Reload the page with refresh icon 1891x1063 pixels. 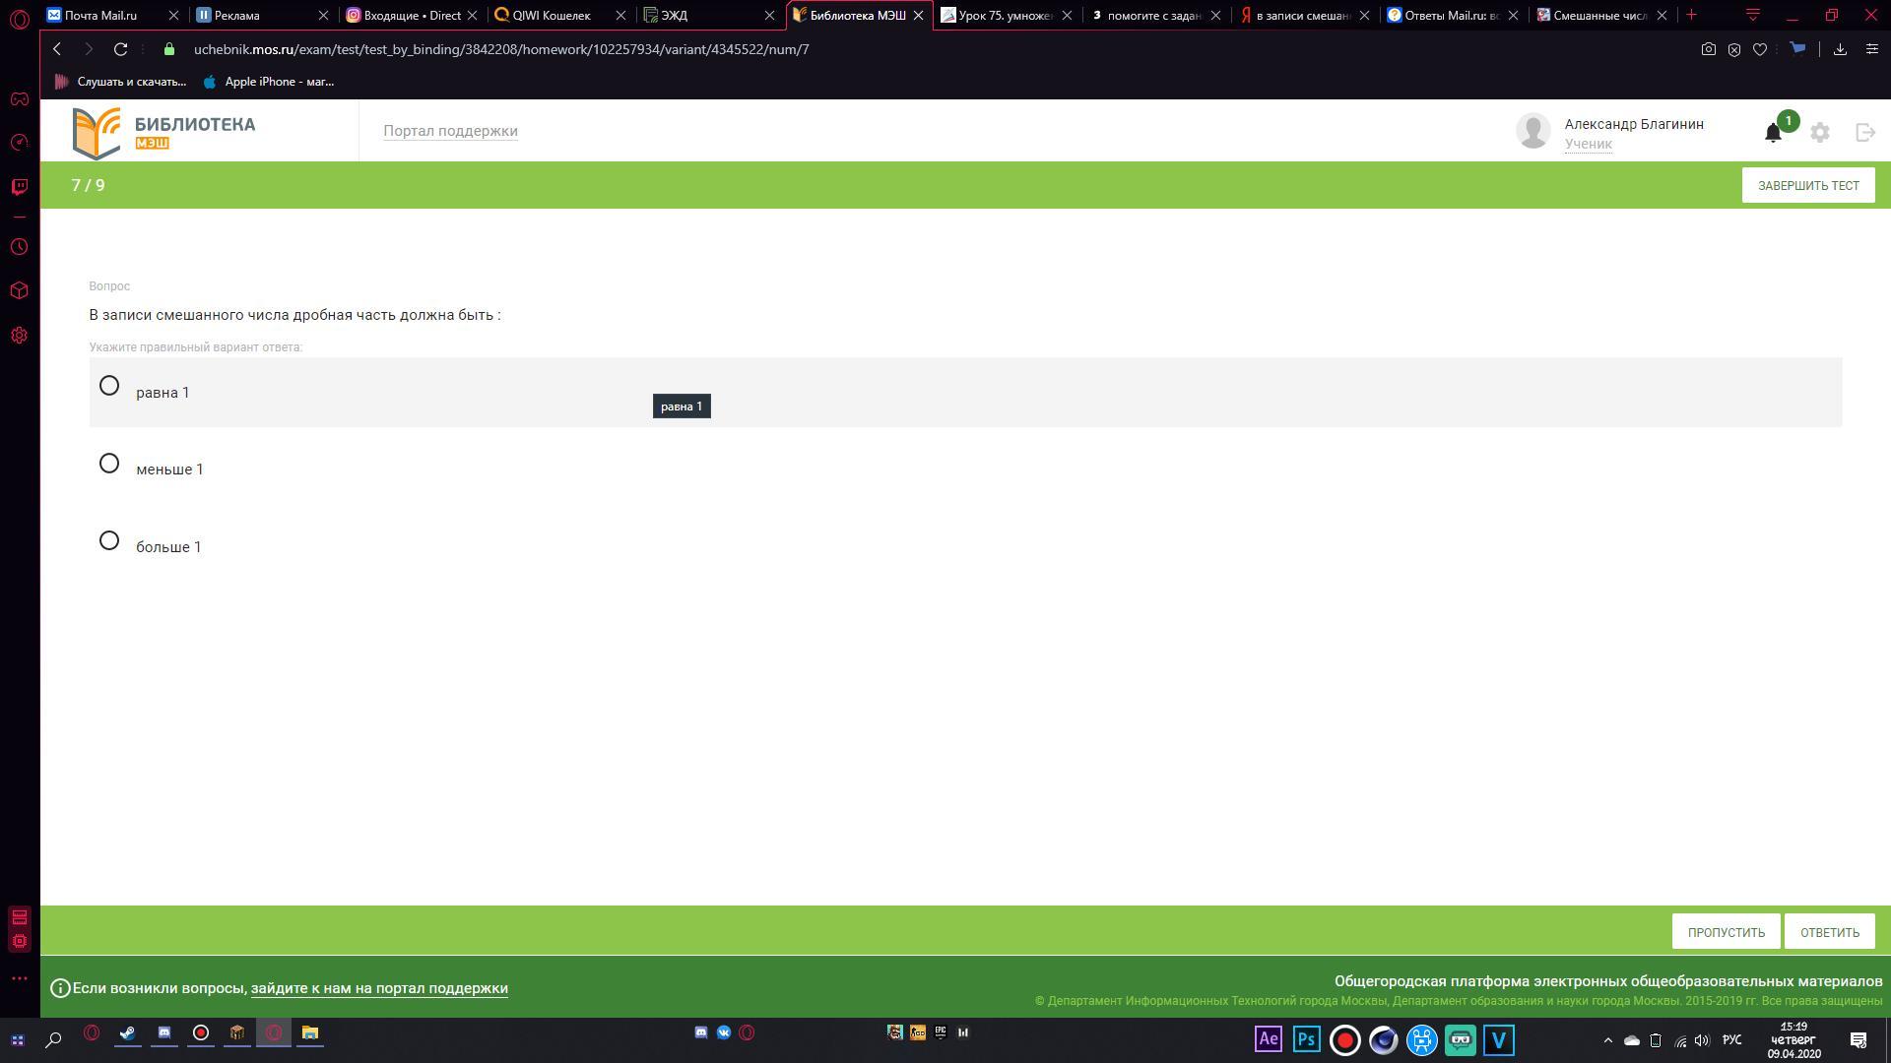point(120,49)
